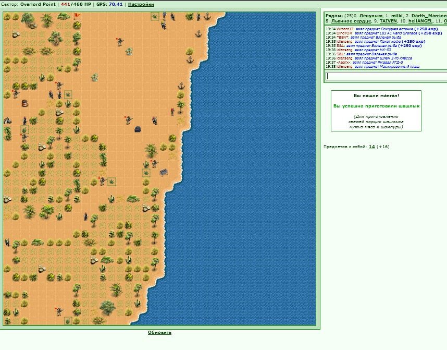447x350 pixels.
Task: Select the black-and-white striped creature on the map
Action: click(7, 120)
